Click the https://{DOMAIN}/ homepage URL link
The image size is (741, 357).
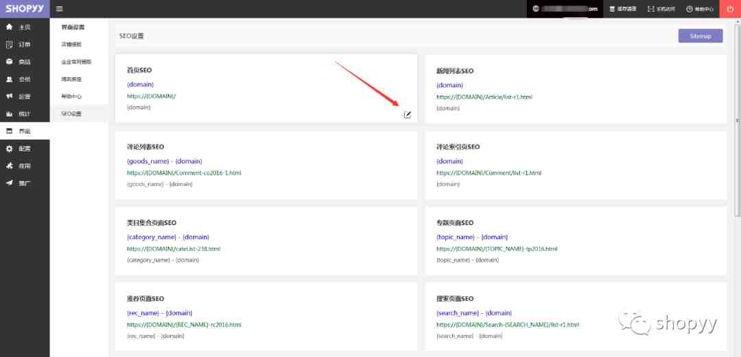pos(151,97)
